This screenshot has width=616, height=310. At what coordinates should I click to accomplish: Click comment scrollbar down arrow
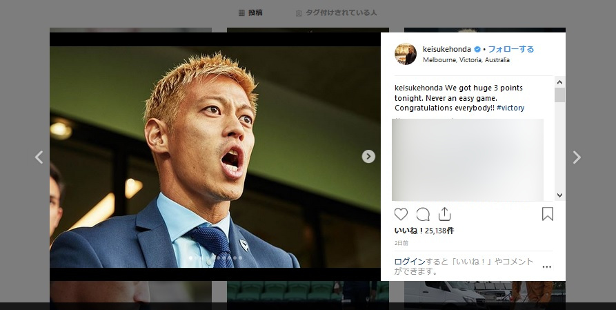point(560,195)
